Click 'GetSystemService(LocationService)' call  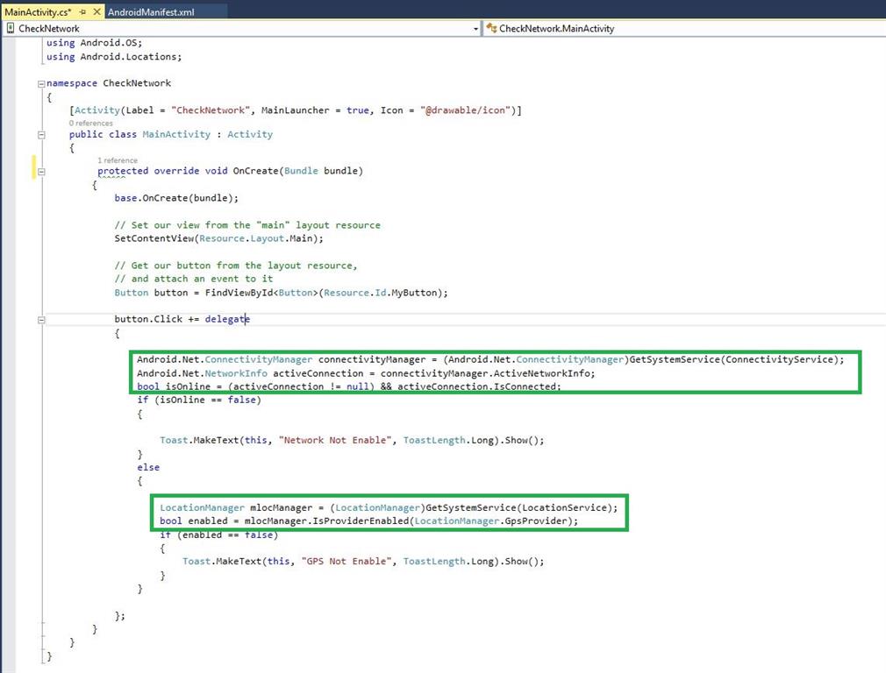tap(518, 507)
